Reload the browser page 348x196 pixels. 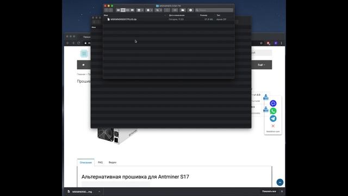pyautogui.click(x=78, y=43)
